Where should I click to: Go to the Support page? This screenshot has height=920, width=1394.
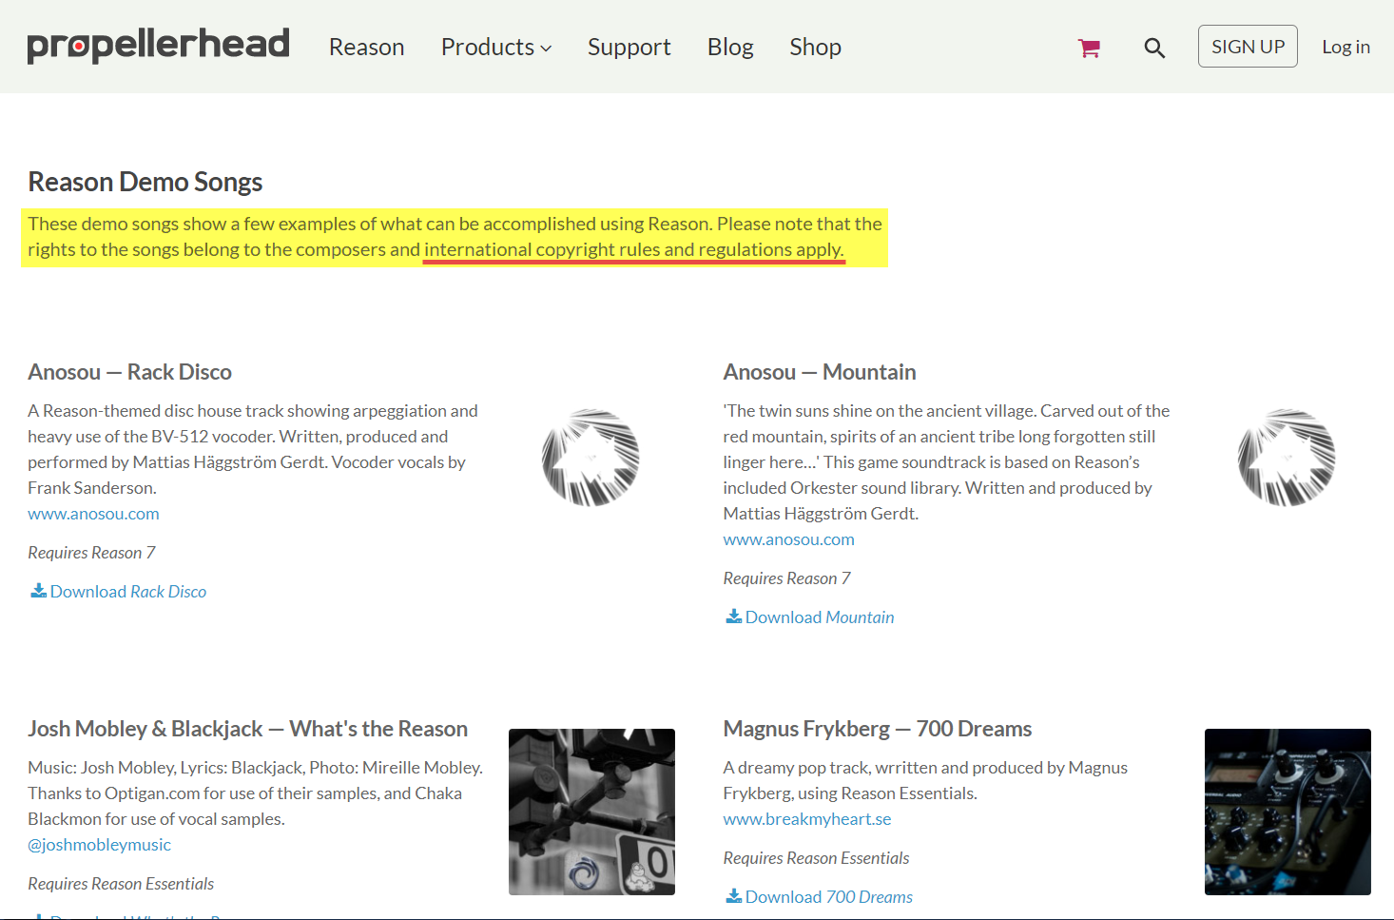coord(629,47)
